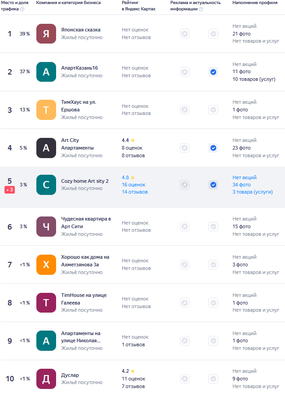
Task: Click advertising icon in ТимХаус на ул. Ершова row
Action: point(184,110)
